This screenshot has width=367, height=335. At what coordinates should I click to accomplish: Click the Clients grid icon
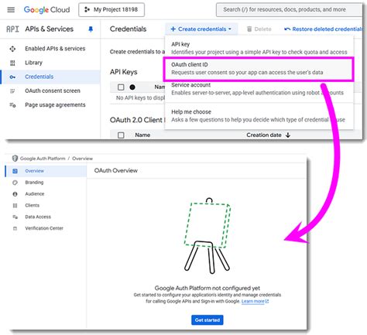point(15,206)
